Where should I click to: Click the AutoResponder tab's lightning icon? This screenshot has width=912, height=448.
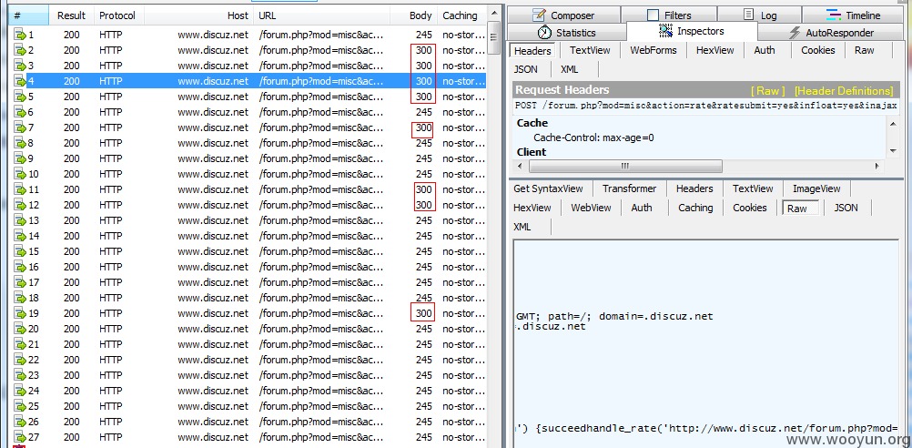[x=795, y=33]
